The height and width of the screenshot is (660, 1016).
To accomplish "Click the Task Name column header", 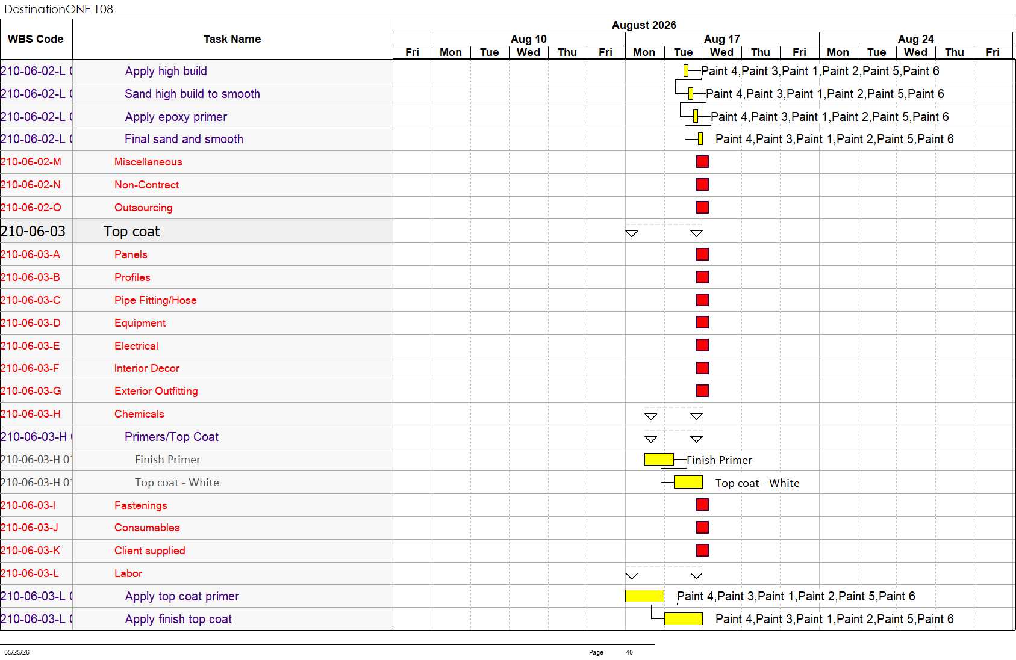I will pyautogui.click(x=232, y=39).
